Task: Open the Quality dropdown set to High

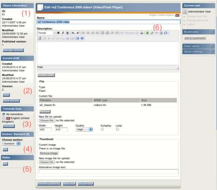Action: (x=84, y=129)
